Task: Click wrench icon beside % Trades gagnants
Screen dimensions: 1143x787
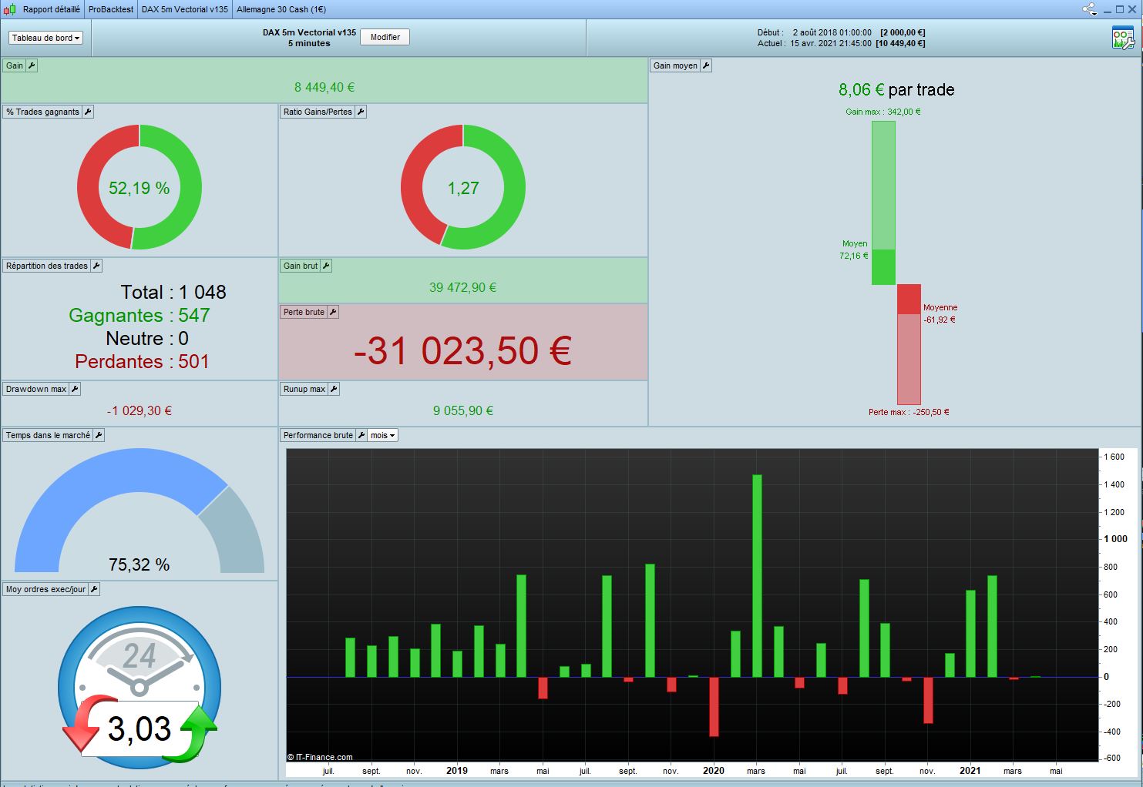Action: [88, 112]
